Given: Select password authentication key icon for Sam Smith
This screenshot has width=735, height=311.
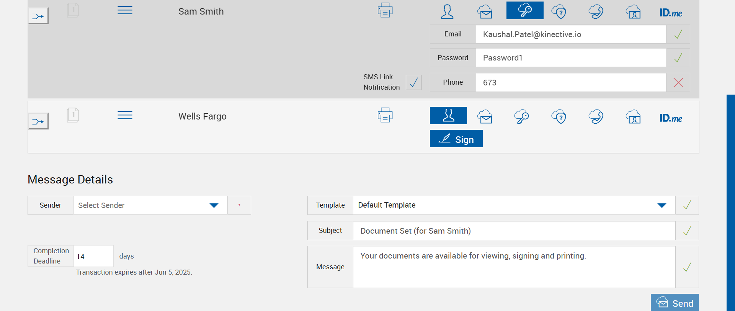Looking at the screenshot, I should tap(524, 10).
